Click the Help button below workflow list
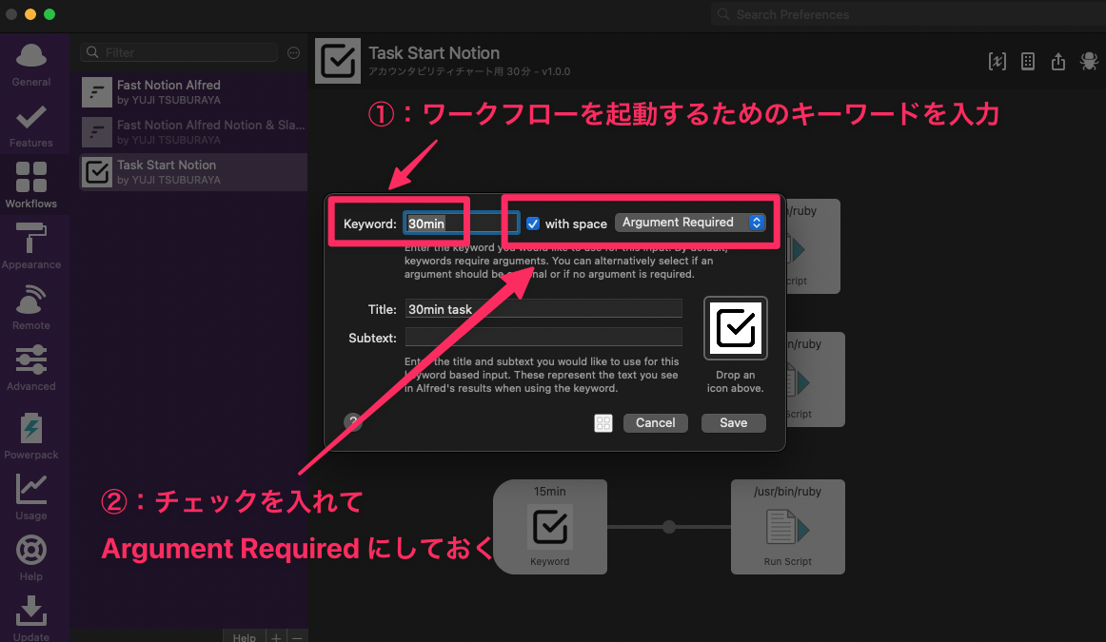The height and width of the screenshot is (642, 1106). [x=244, y=636]
